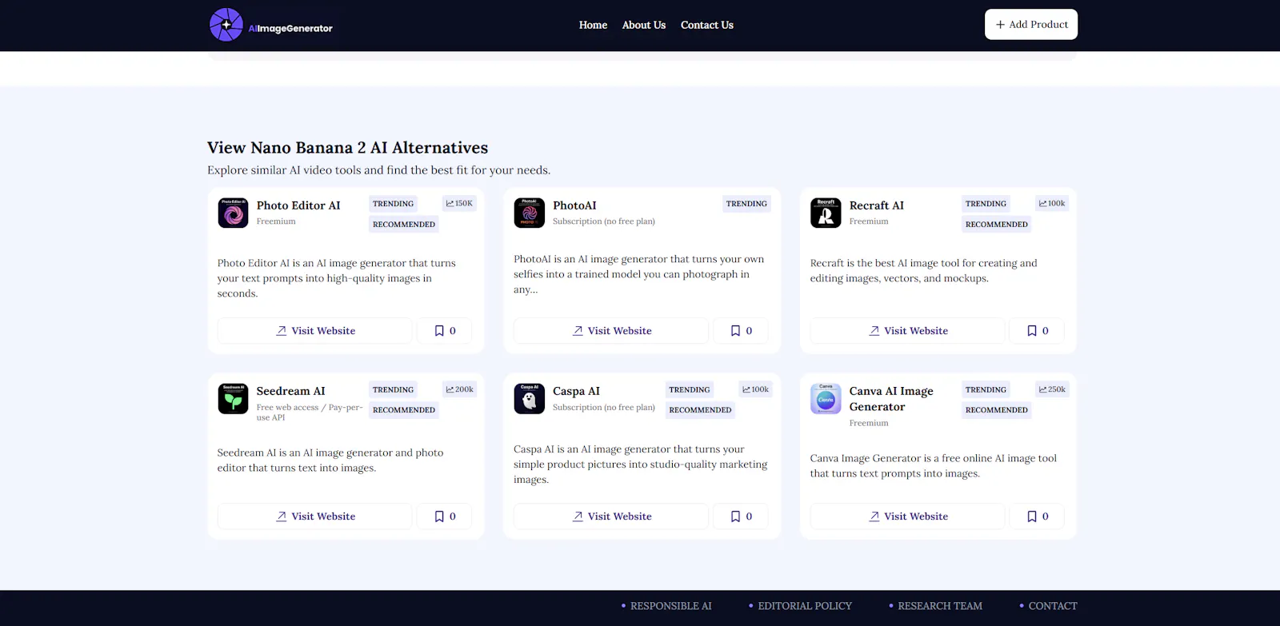Click the Seedream AI description text
The image size is (1280, 626).
click(x=330, y=460)
